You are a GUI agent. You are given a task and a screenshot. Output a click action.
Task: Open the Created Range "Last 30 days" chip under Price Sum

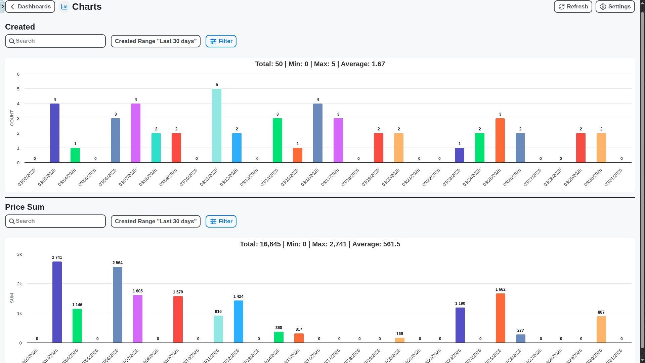(x=156, y=221)
